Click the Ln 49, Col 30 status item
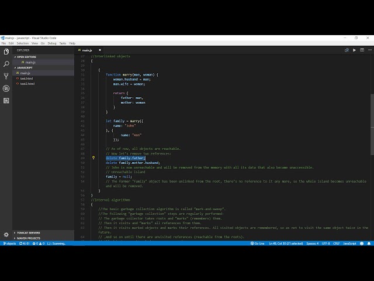 coord(286,244)
